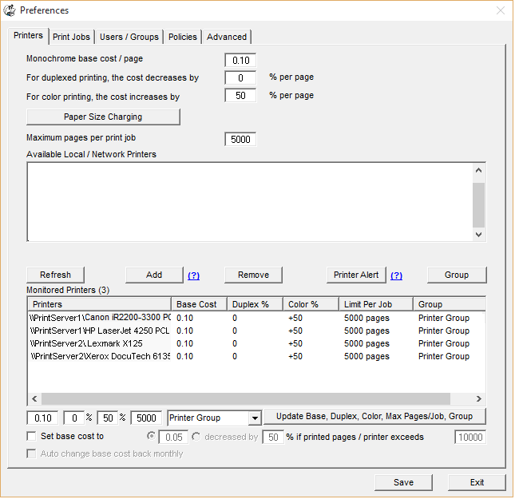The image size is (515, 499).
Task: Edit the duplex percent 0 field below the list
Action: pos(74,418)
